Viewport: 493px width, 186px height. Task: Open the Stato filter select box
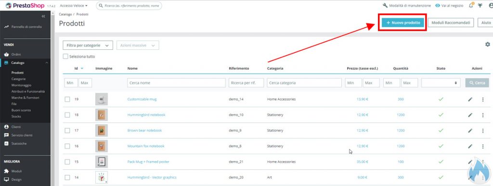coord(441,82)
